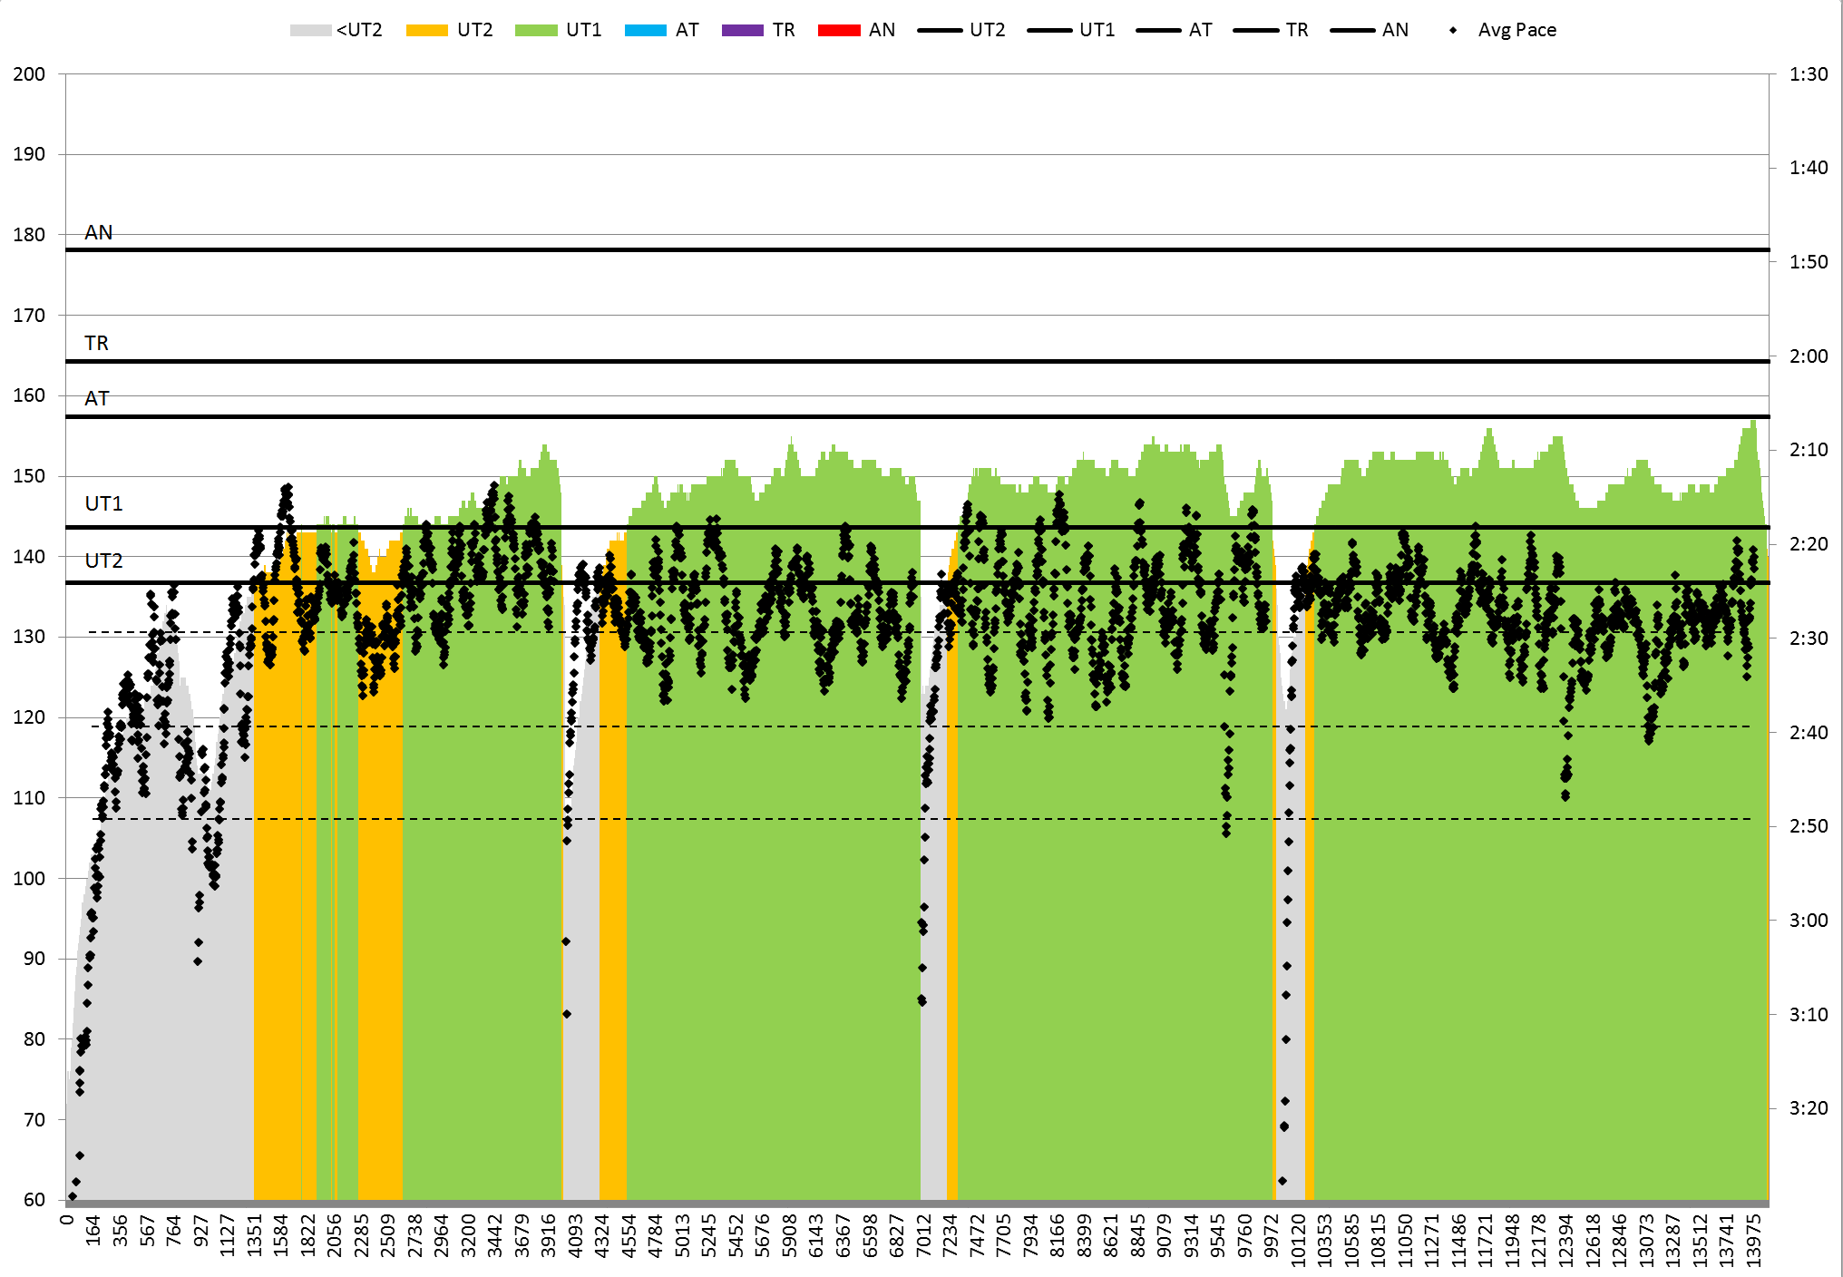Click the grey <UT2 legend swatch
1843x1277 pixels.
tap(310, 30)
